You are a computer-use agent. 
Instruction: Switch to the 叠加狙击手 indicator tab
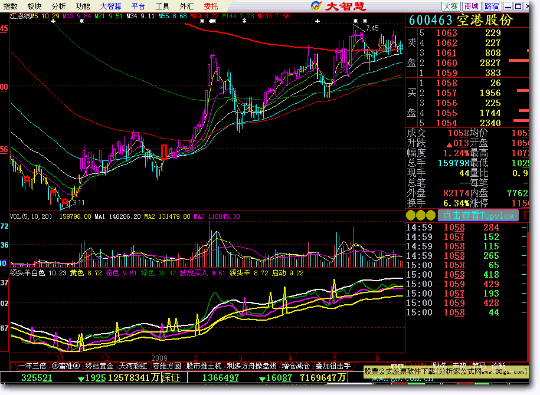pyautogui.click(x=333, y=366)
